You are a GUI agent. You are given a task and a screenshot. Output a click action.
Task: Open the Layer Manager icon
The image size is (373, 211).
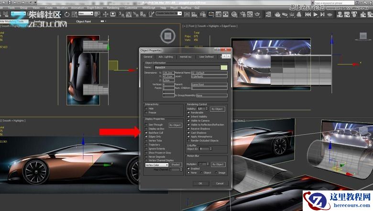(x=203, y=14)
